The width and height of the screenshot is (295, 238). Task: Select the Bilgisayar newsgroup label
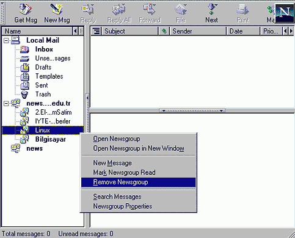point(51,139)
